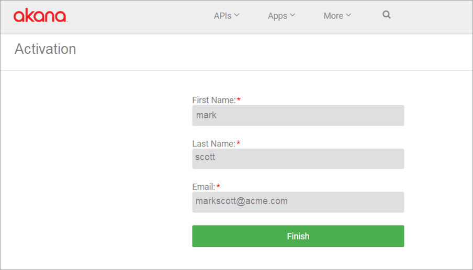Screen dimensions: 473x270
Task: Expand the chevron next to More
Action: point(348,15)
